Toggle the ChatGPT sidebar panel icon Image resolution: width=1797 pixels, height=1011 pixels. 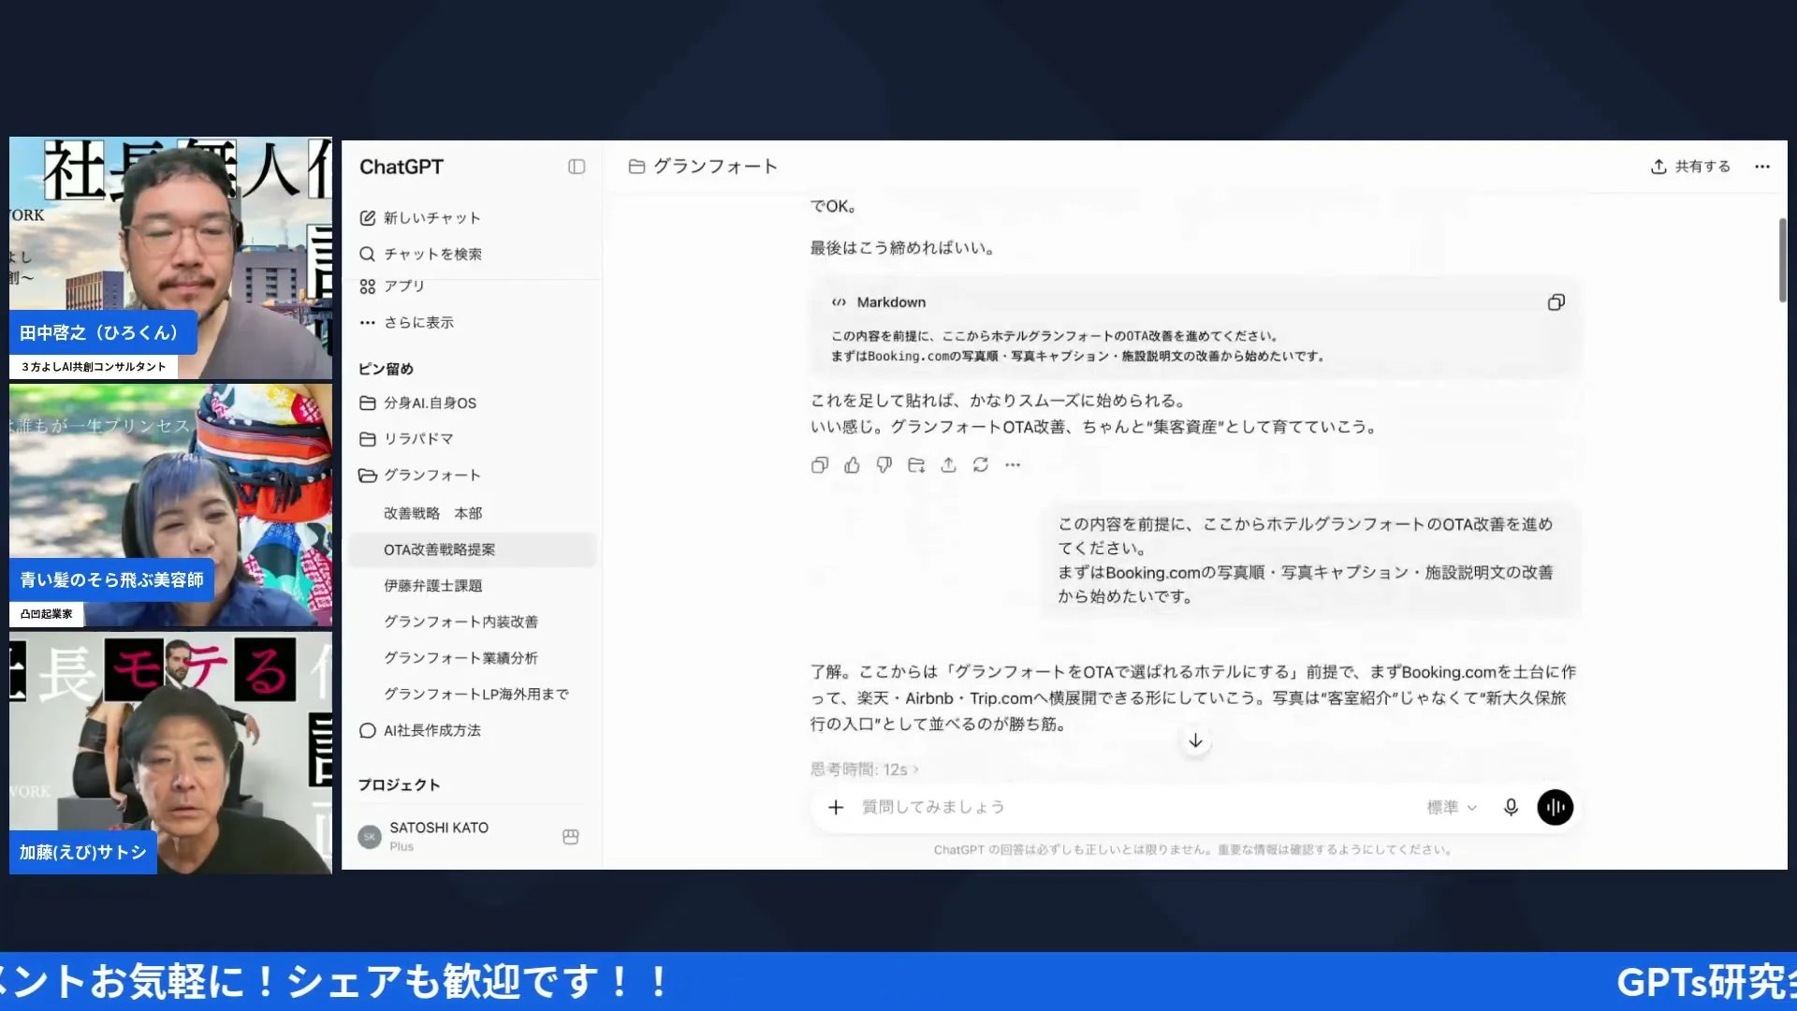pos(577,167)
